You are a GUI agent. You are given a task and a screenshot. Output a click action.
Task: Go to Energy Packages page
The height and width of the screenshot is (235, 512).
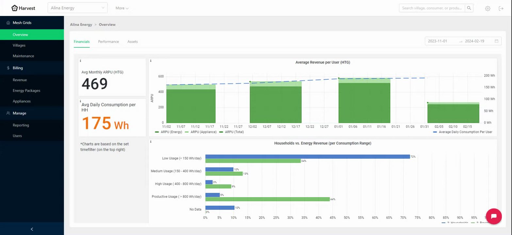26,90
